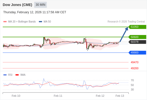Click the red 9MA legend swatch
The width and height of the screenshot is (147, 100).
[x=17, y=75]
